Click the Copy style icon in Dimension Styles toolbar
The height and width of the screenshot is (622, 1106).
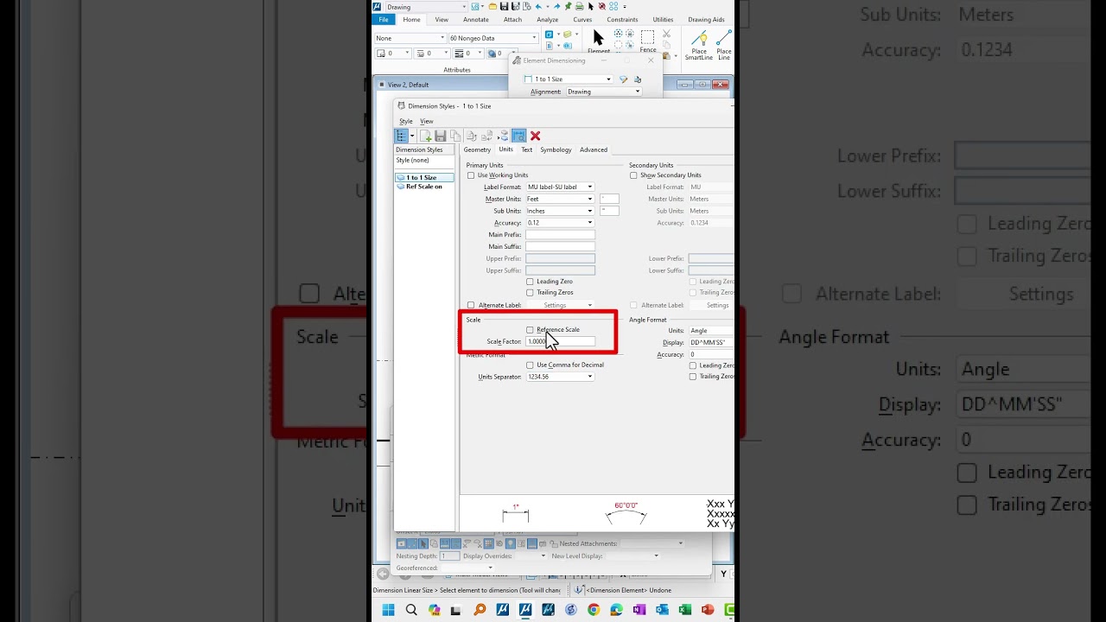[x=454, y=136]
